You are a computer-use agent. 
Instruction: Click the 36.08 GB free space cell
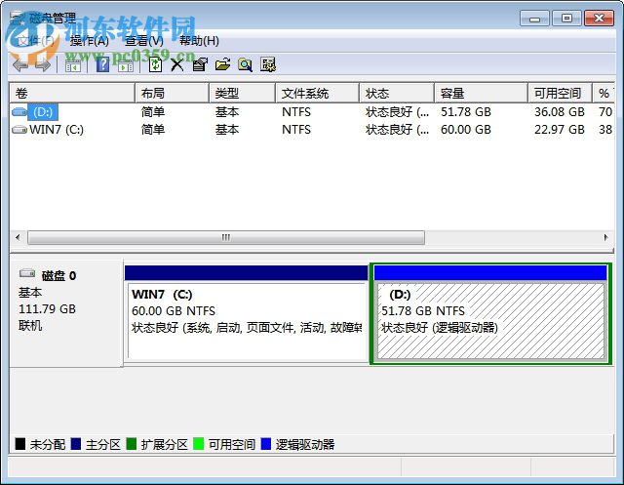point(559,112)
